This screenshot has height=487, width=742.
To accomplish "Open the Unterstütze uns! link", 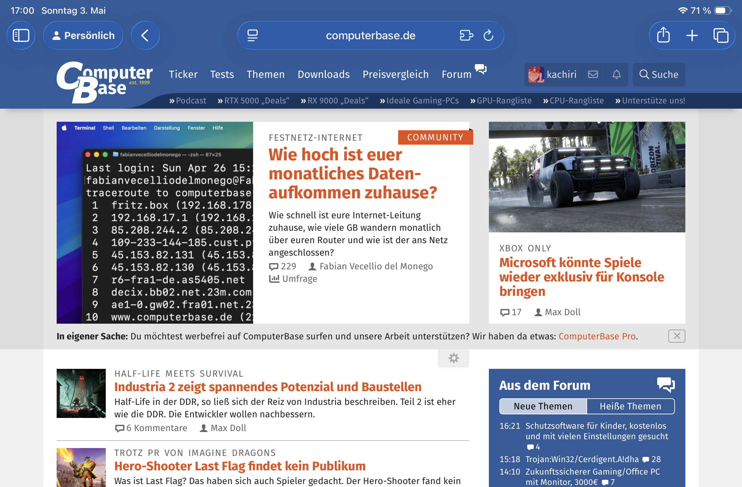I will coord(650,100).
